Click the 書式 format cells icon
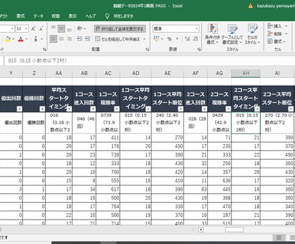This screenshot has height=244, width=295. click(270, 41)
